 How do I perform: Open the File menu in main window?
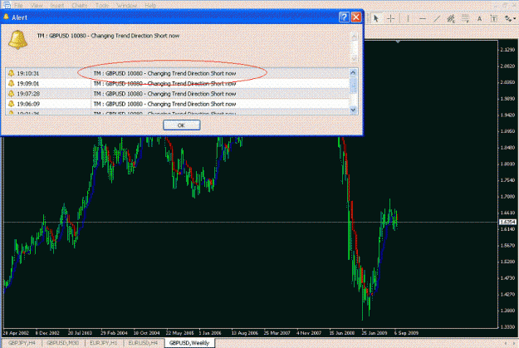(x=18, y=5)
